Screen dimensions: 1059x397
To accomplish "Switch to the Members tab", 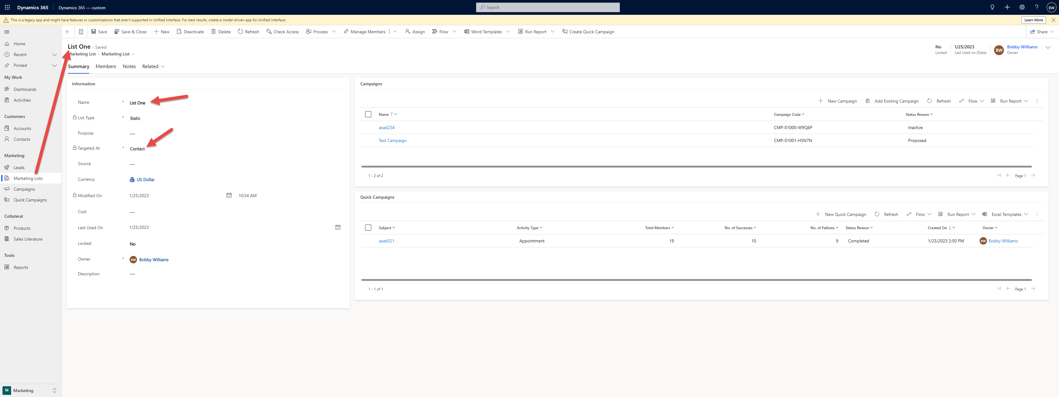I will pos(106,66).
